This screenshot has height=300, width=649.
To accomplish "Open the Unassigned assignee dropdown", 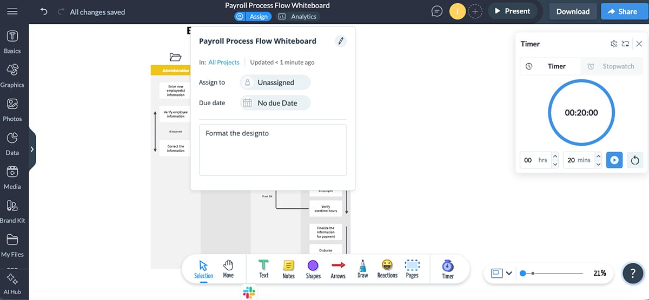I will click(x=275, y=83).
